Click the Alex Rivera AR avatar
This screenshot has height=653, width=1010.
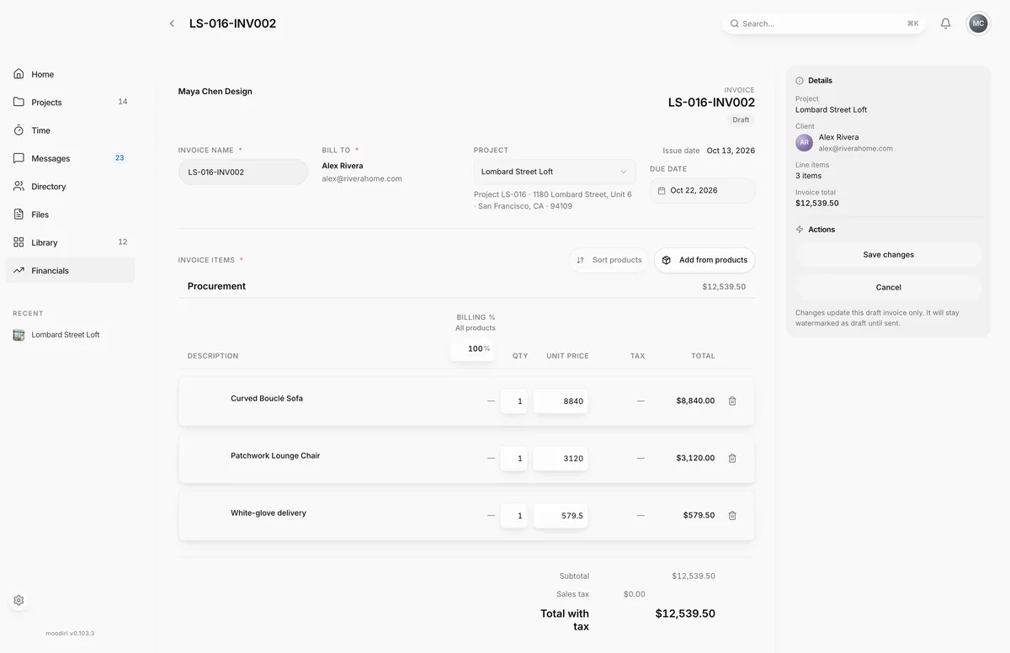pos(804,142)
